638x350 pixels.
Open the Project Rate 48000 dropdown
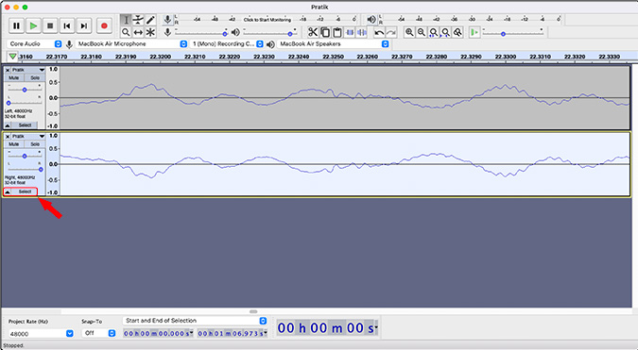41,333
